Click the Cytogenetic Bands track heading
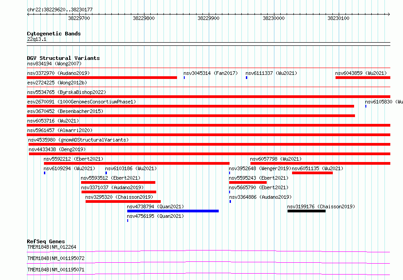 pyautogui.click(x=54, y=34)
